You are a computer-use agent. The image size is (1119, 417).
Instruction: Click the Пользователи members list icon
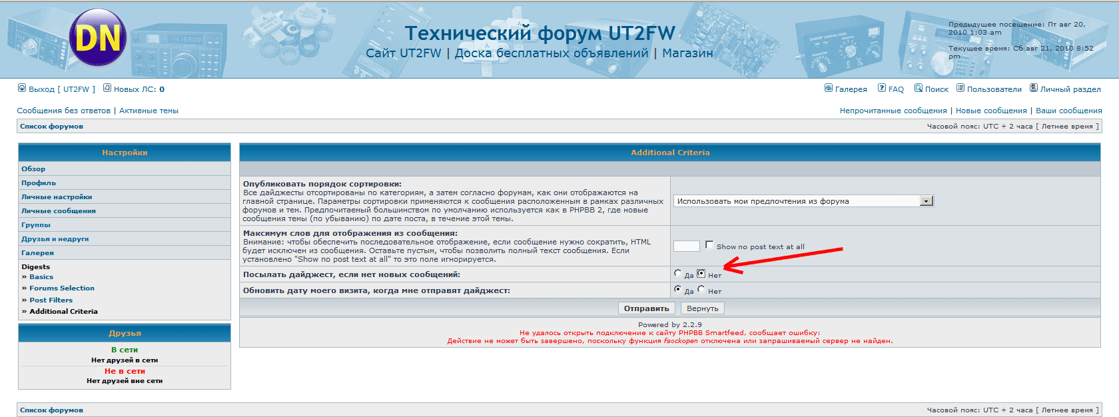click(x=960, y=88)
